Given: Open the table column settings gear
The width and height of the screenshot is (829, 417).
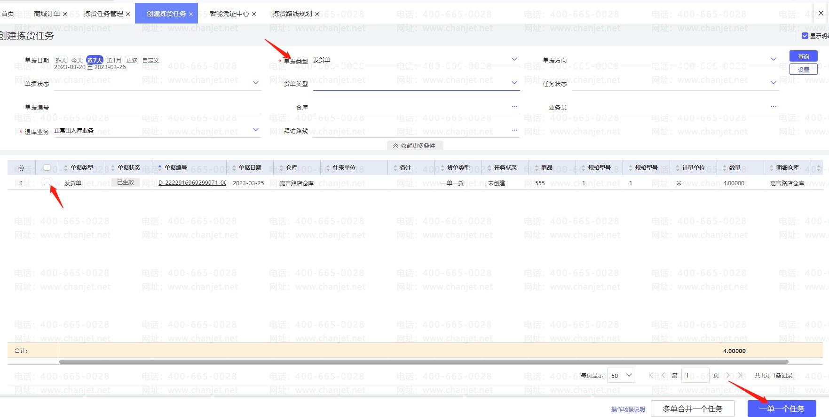Looking at the screenshot, I should coord(21,168).
